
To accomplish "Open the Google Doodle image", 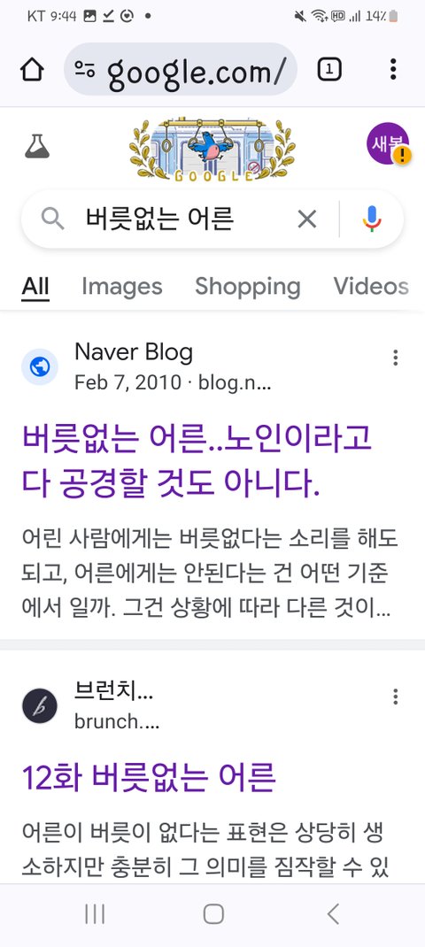I will click(212, 150).
